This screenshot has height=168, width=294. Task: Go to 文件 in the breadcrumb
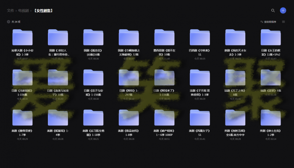pos(10,10)
